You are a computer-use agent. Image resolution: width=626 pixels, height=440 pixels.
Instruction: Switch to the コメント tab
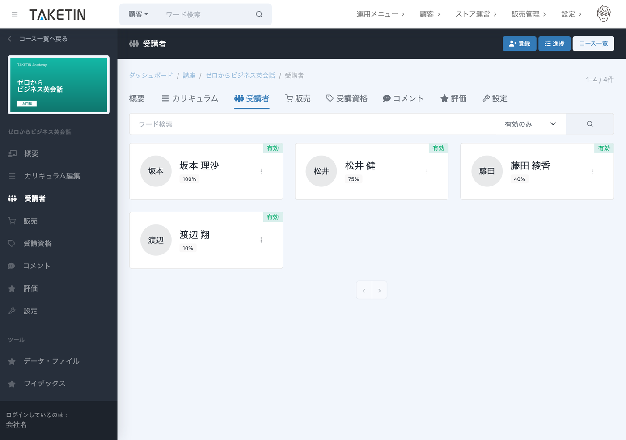tap(403, 98)
